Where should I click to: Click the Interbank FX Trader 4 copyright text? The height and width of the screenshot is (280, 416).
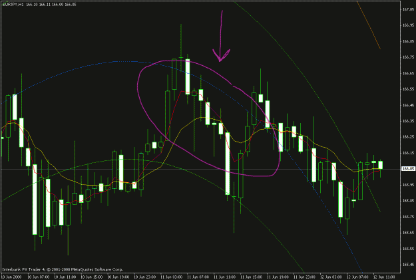(63, 269)
